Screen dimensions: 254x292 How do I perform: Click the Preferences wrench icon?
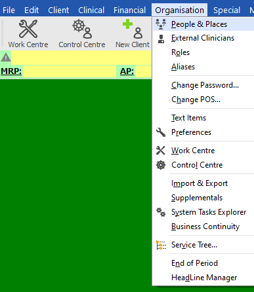(x=161, y=132)
